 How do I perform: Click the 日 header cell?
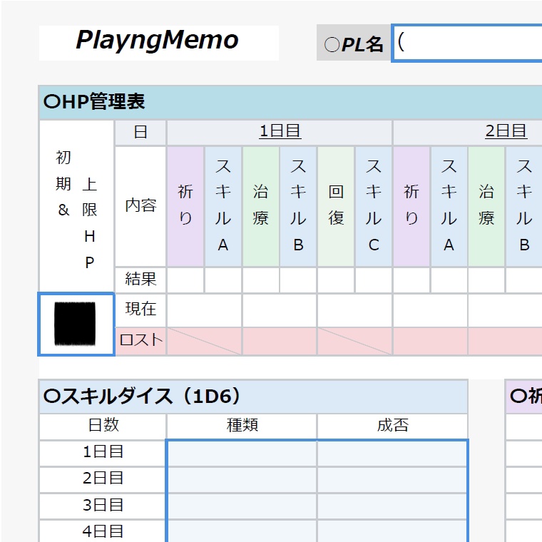click(140, 133)
